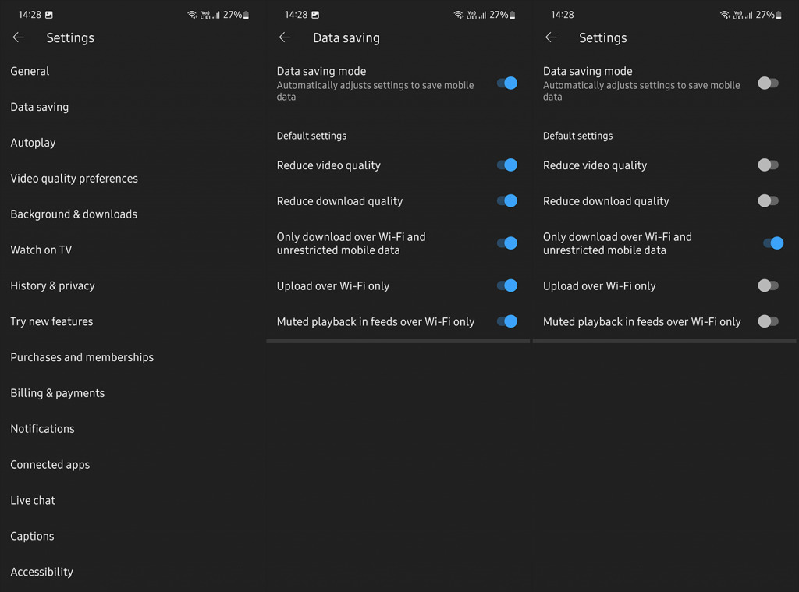Open Accessibility settings
This screenshot has width=799, height=592.
click(x=41, y=572)
